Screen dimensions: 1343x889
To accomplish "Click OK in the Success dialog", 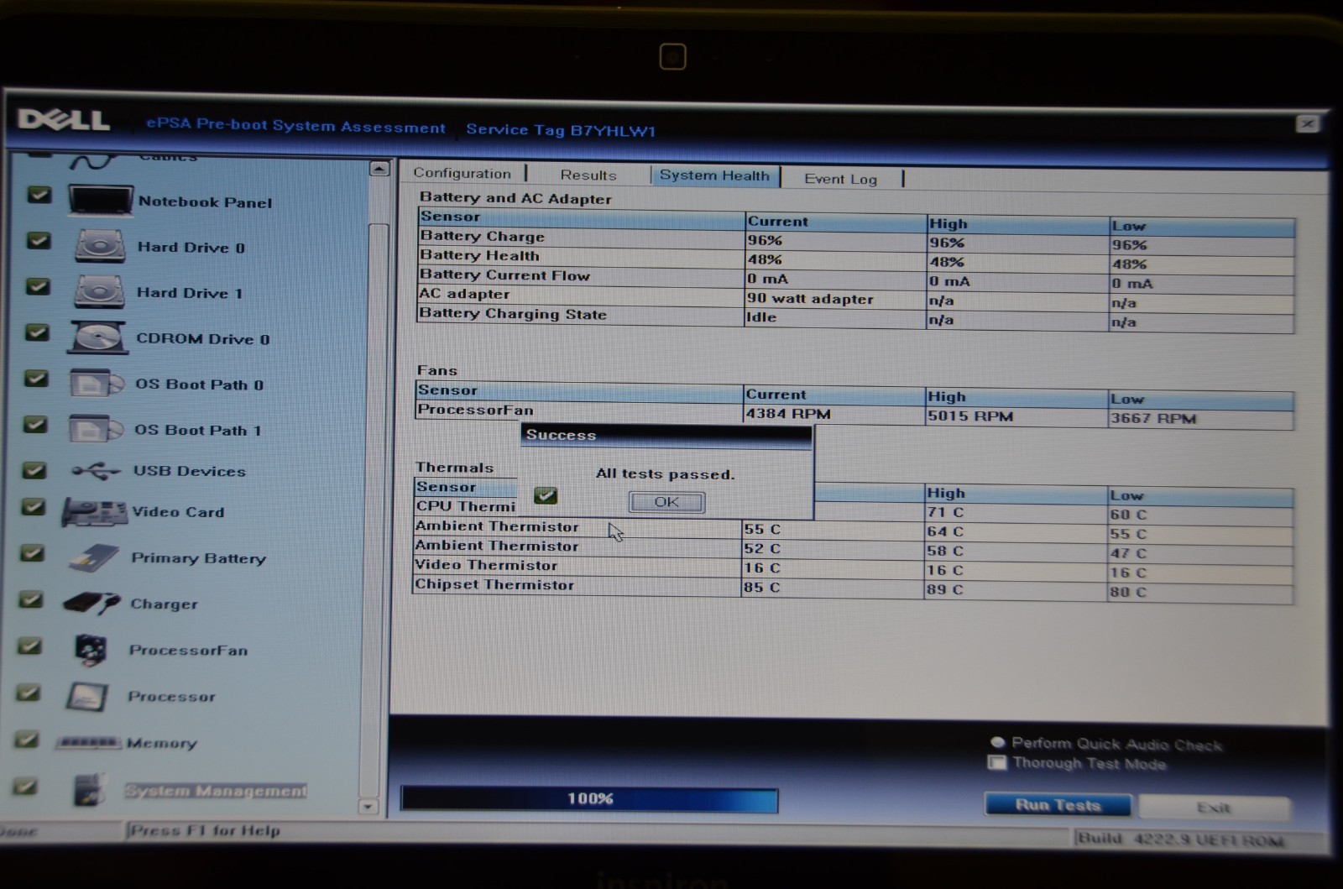I will (x=666, y=502).
